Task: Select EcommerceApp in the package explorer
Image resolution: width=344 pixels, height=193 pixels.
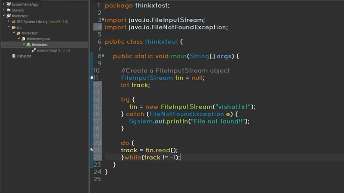Action: [x=25, y=4]
